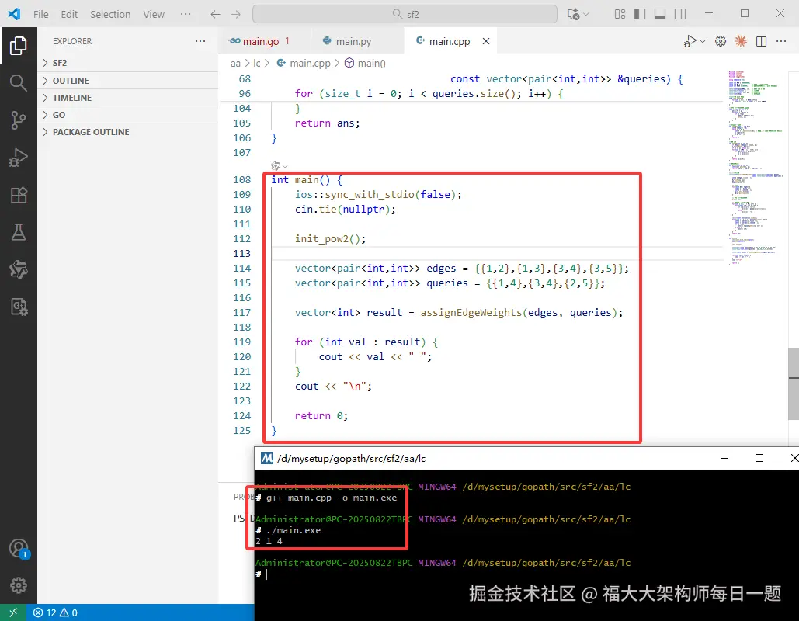Toggle the bottom panel visibility
The image size is (799, 621).
[660, 14]
